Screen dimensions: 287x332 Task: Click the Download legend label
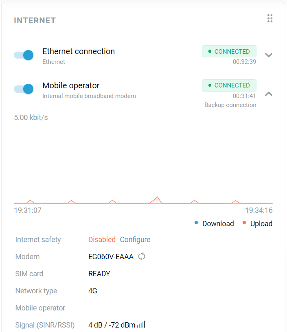(x=218, y=223)
